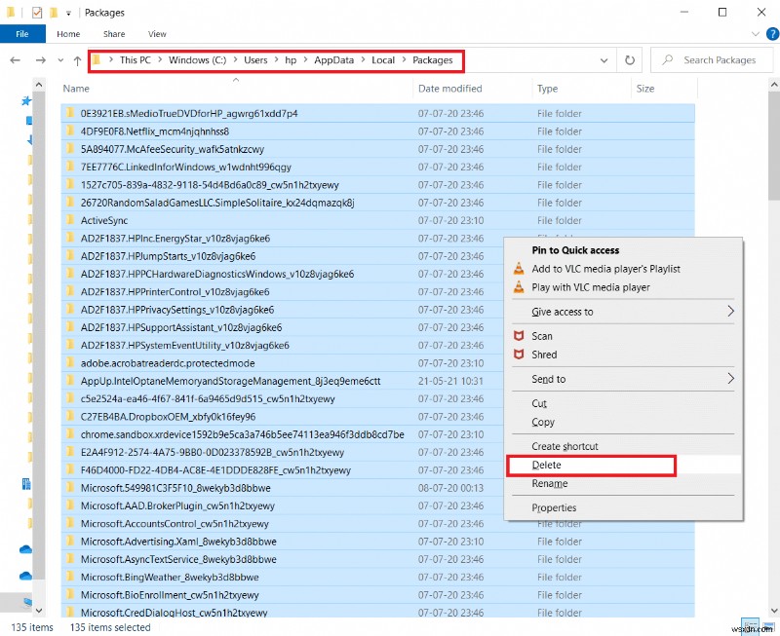Select This PC in address breadcrumb

[135, 60]
